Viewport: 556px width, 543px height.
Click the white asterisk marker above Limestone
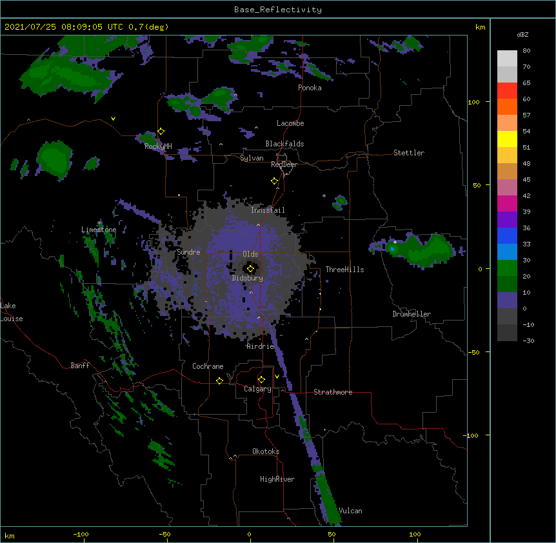click(99, 223)
